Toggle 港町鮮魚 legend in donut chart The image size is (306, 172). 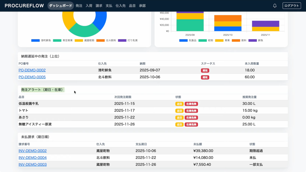point(41,40)
